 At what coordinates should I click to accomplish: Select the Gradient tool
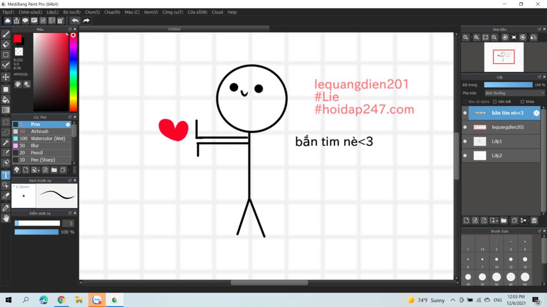pos(5,110)
